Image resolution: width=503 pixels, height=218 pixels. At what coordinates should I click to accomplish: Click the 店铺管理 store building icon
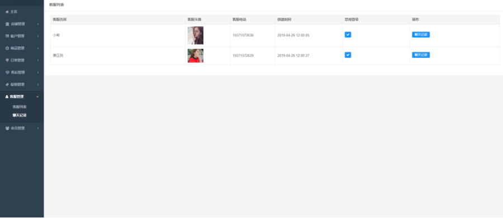pos(7,24)
